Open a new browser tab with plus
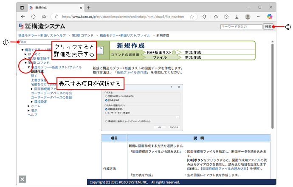 pos(89,8)
